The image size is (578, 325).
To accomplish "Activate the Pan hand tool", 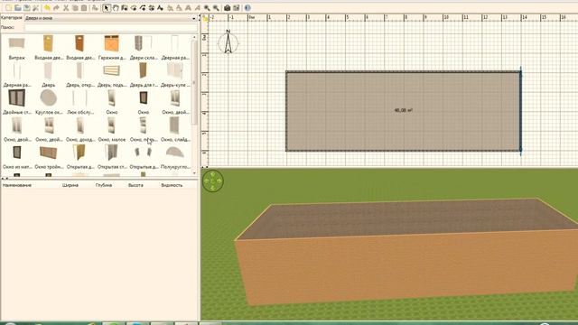I will coord(116,8).
